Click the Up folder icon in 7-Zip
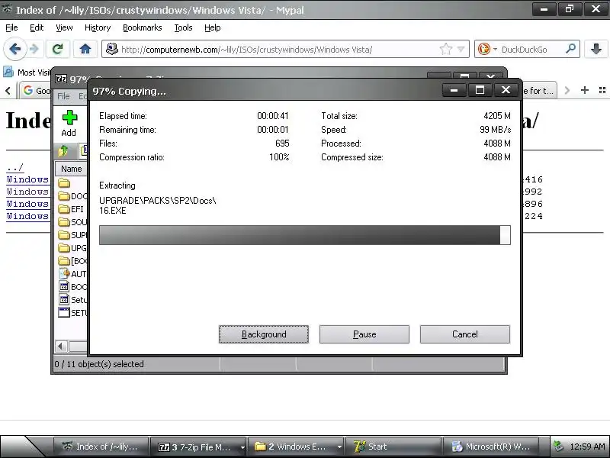The width and height of the screenshot is (610, 458). pos(63,150)
